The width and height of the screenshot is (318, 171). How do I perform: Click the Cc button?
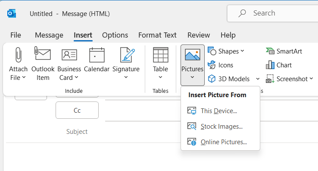coord(77,110)
